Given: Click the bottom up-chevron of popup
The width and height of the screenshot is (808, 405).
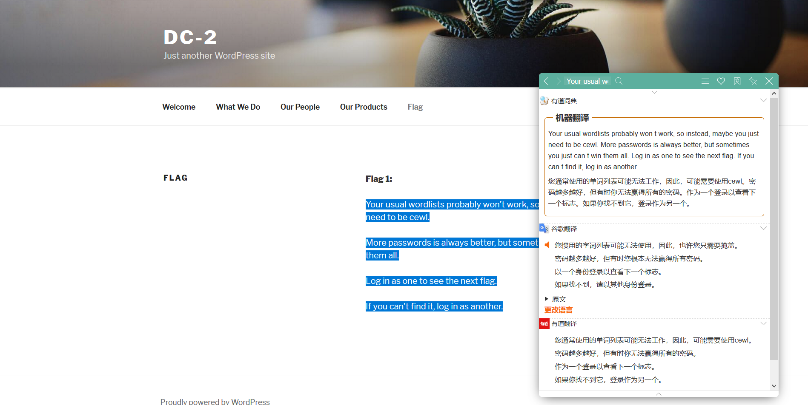Looking at the screenshot, I should [659, 394].
